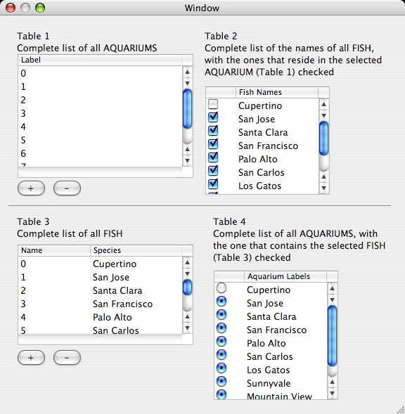
Task: Click the Palo Alto species cell in Table 3
Action: (x=136, y=317)
